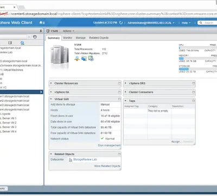Switch to the Related Objects tab

point(99,38)
